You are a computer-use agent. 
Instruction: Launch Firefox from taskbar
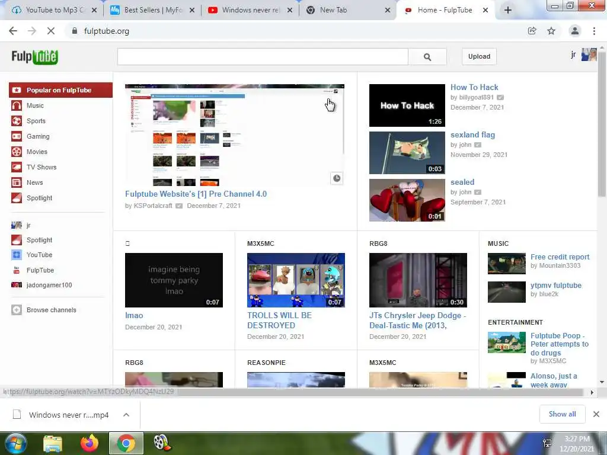tap(90, 443)
